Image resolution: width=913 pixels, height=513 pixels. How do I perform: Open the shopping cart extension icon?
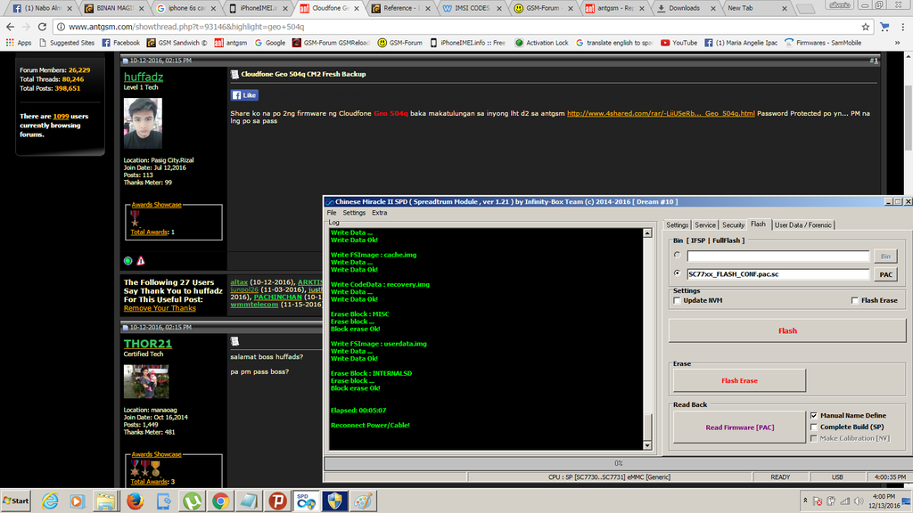884,27
